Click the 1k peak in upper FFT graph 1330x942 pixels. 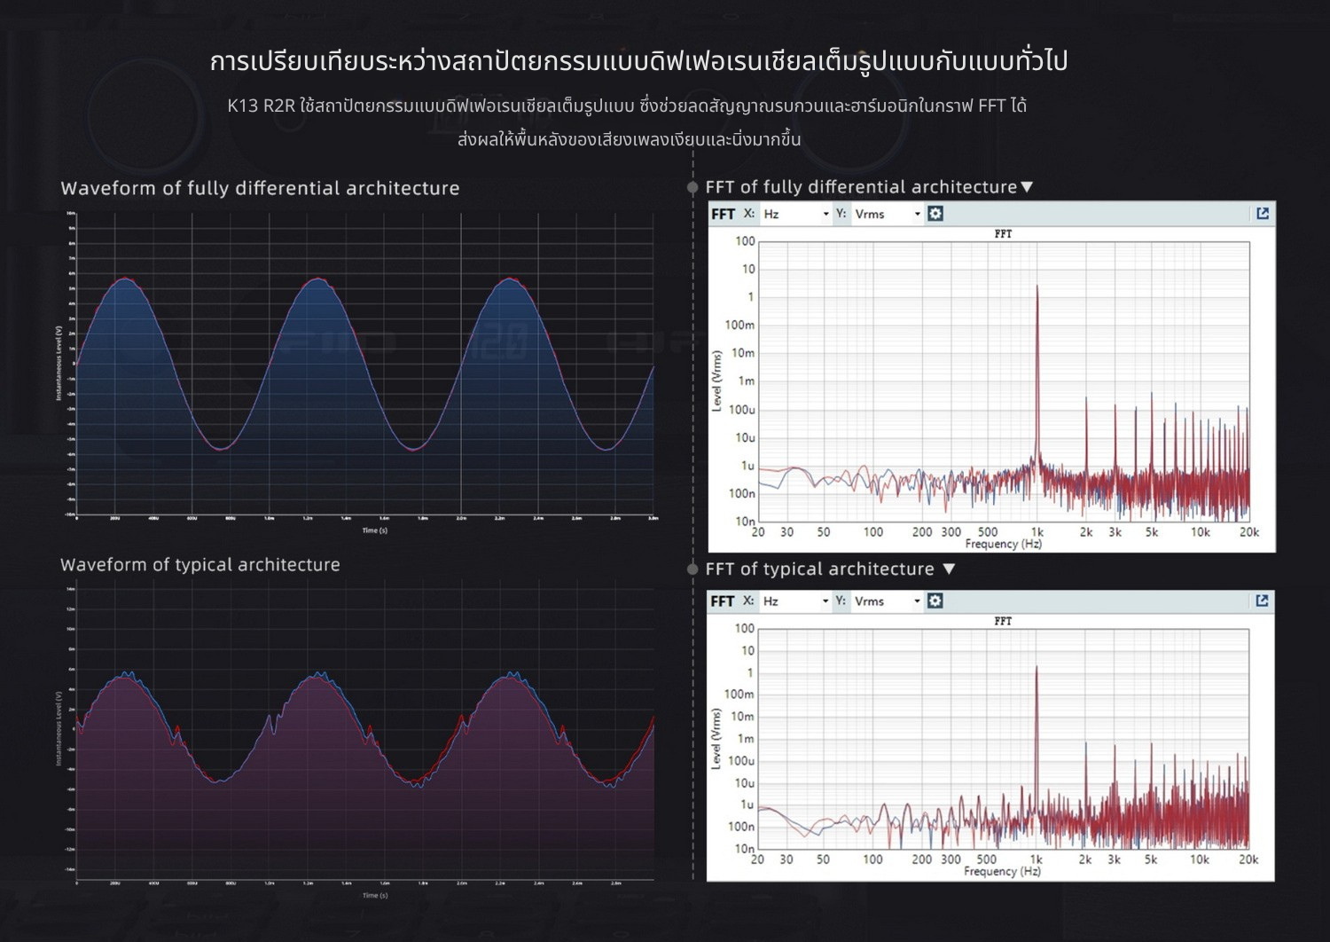(1037, 373)
